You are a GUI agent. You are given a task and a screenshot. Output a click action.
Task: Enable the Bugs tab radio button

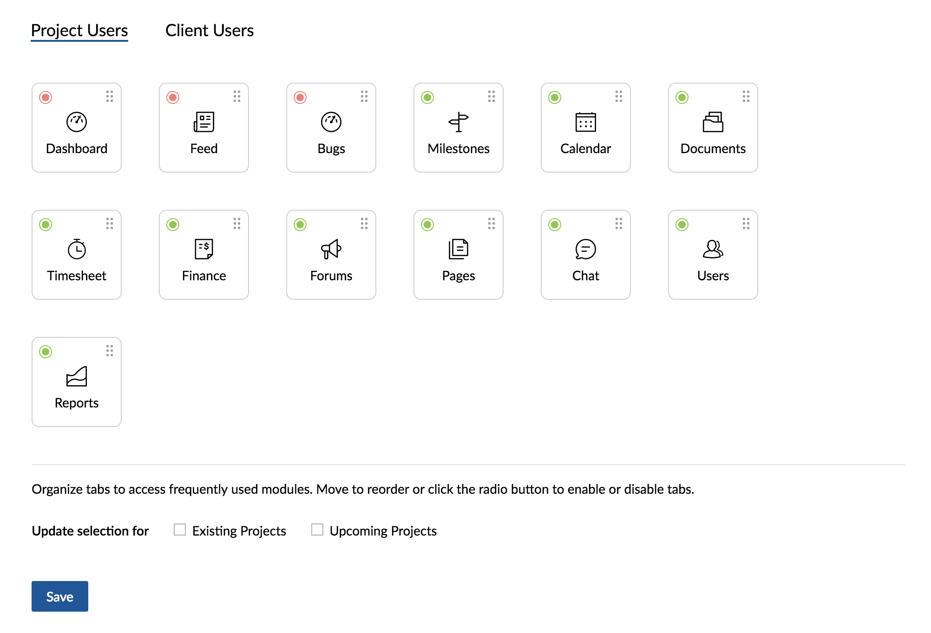[x=300, y=97]
